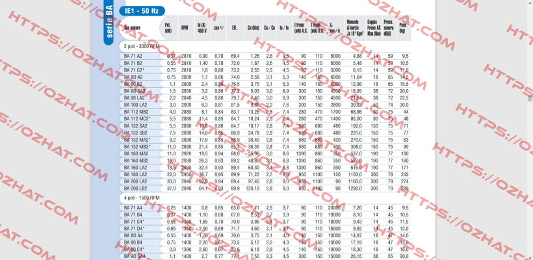
Task: Select row label 'BA 90 LA2'
Action: coord(135,98)
